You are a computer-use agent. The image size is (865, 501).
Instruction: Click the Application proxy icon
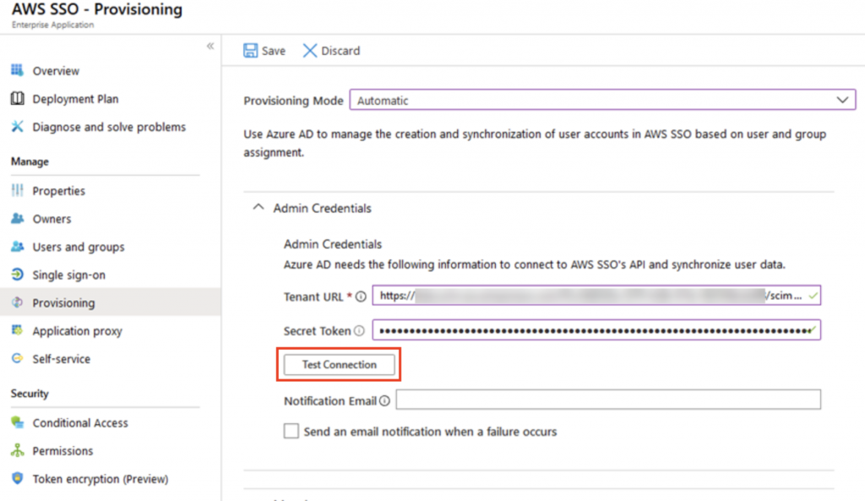pyautogui.click(x=17, y=330)
